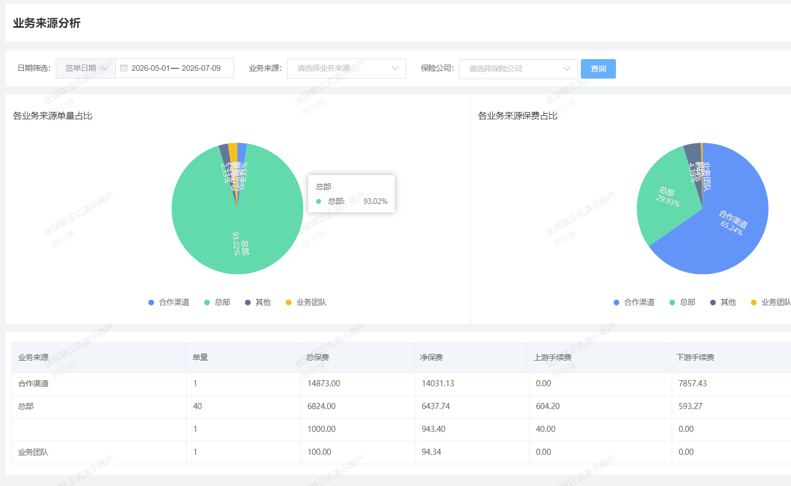Toggle 其他 legend in 单量占比 chart

coord(258,302)
